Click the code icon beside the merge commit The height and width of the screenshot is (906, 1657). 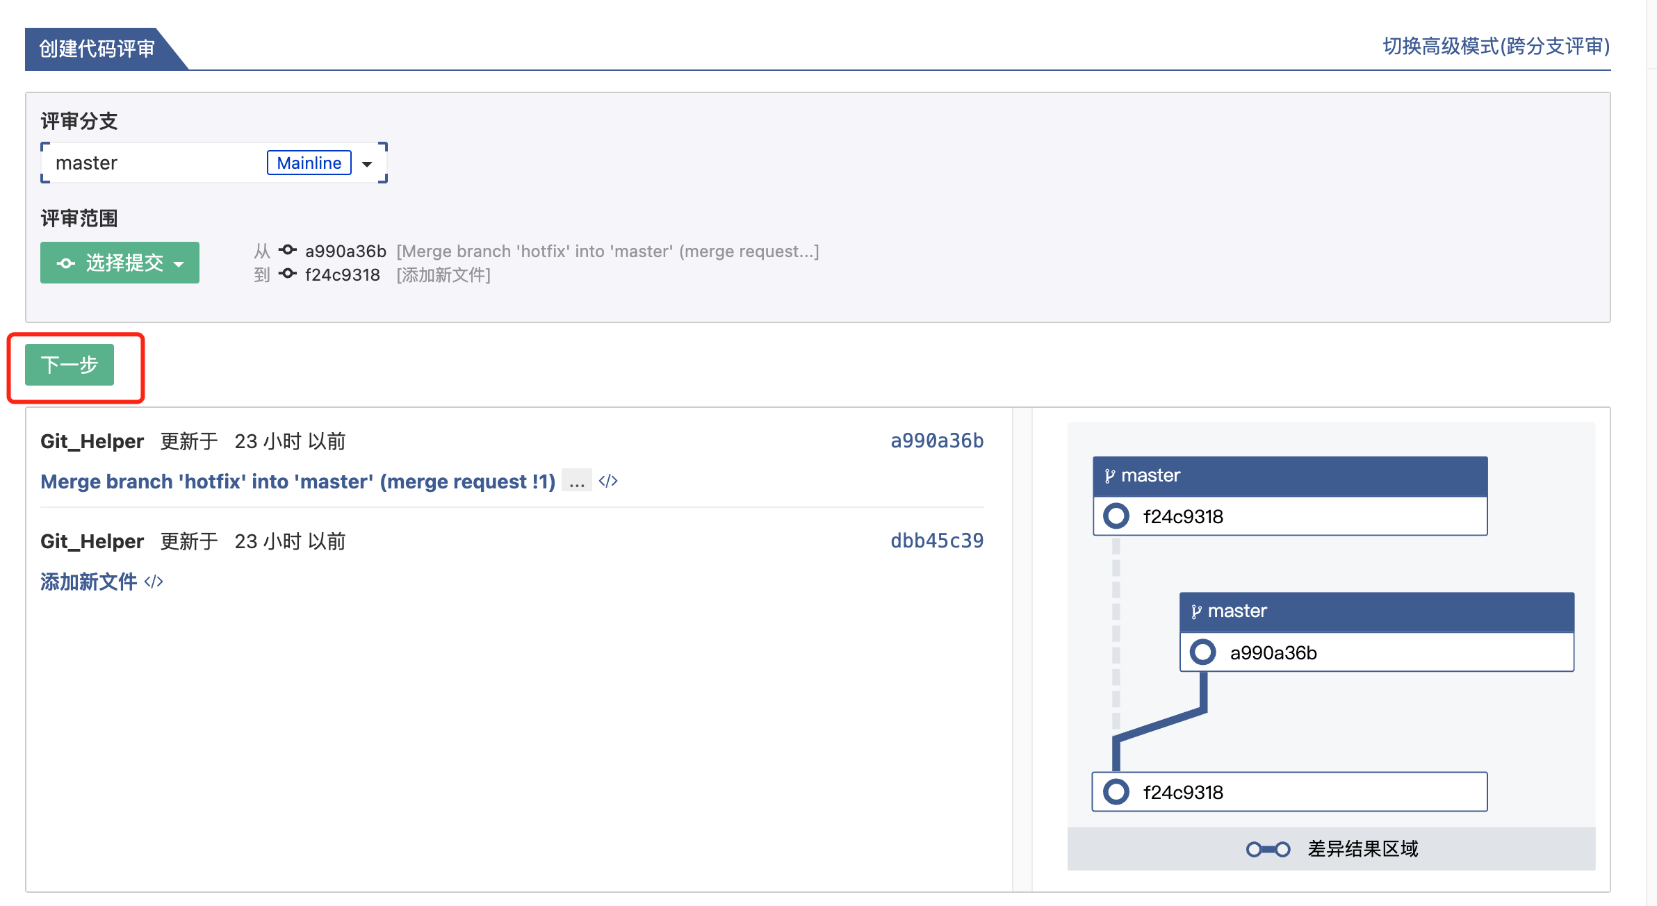coord(608,481)
